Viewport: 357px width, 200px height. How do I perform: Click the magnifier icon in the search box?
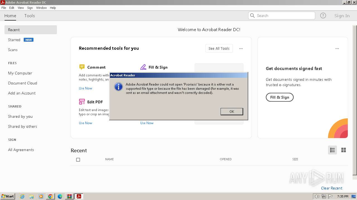[252, 16]
